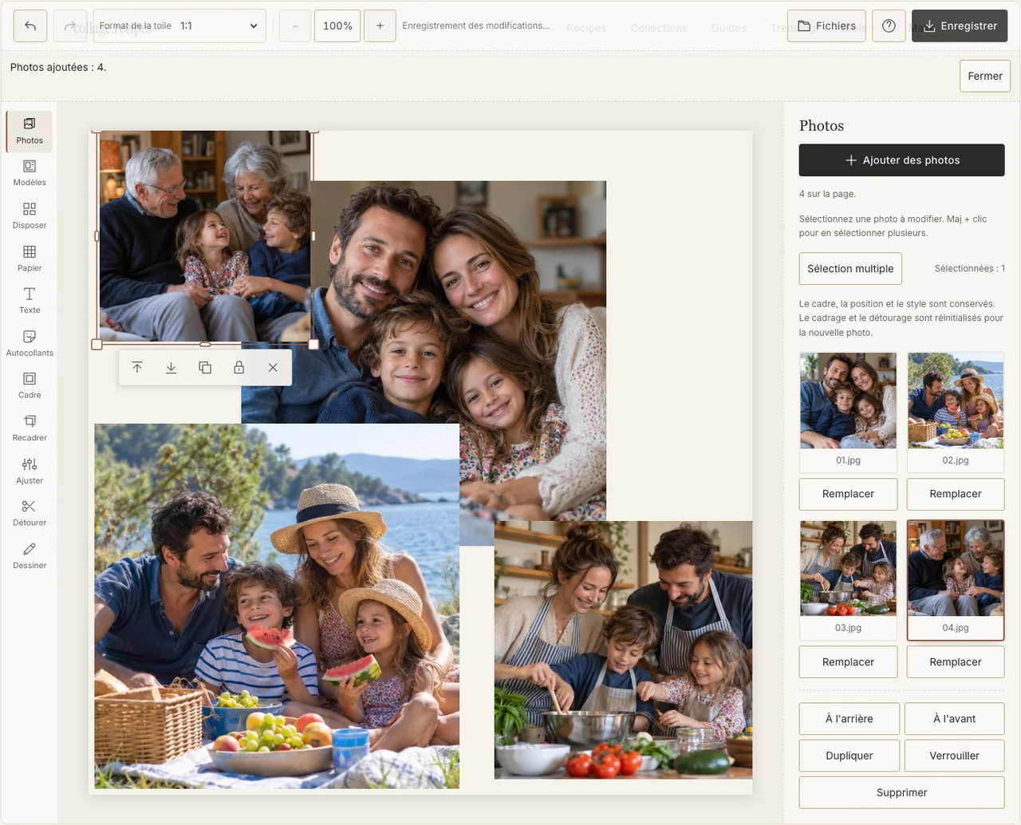Viewport: 1021px width, 825px height.
Task: Increase zoom with plus button
Action: coord(380,26)
